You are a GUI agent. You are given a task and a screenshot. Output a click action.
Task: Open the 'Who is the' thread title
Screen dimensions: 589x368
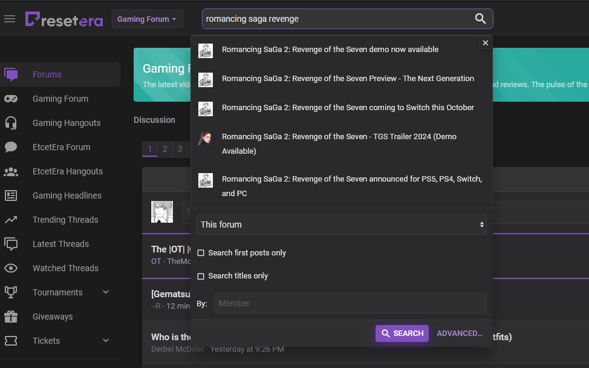pyautogui.click(x=171, y=337)
